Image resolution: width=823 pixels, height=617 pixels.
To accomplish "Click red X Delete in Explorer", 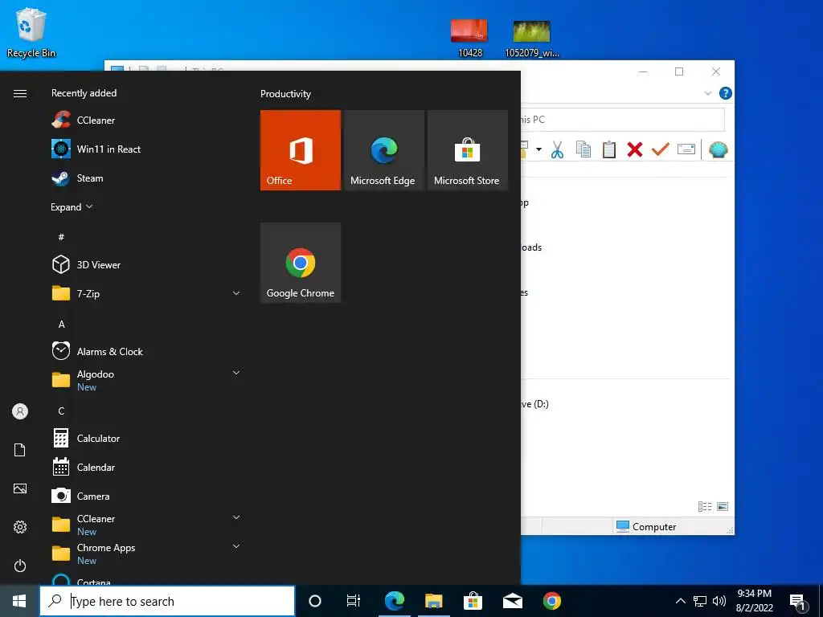I will coord(635,150).
